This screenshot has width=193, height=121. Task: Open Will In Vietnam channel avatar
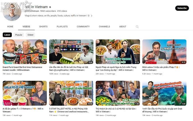click(x=12, y=12)
